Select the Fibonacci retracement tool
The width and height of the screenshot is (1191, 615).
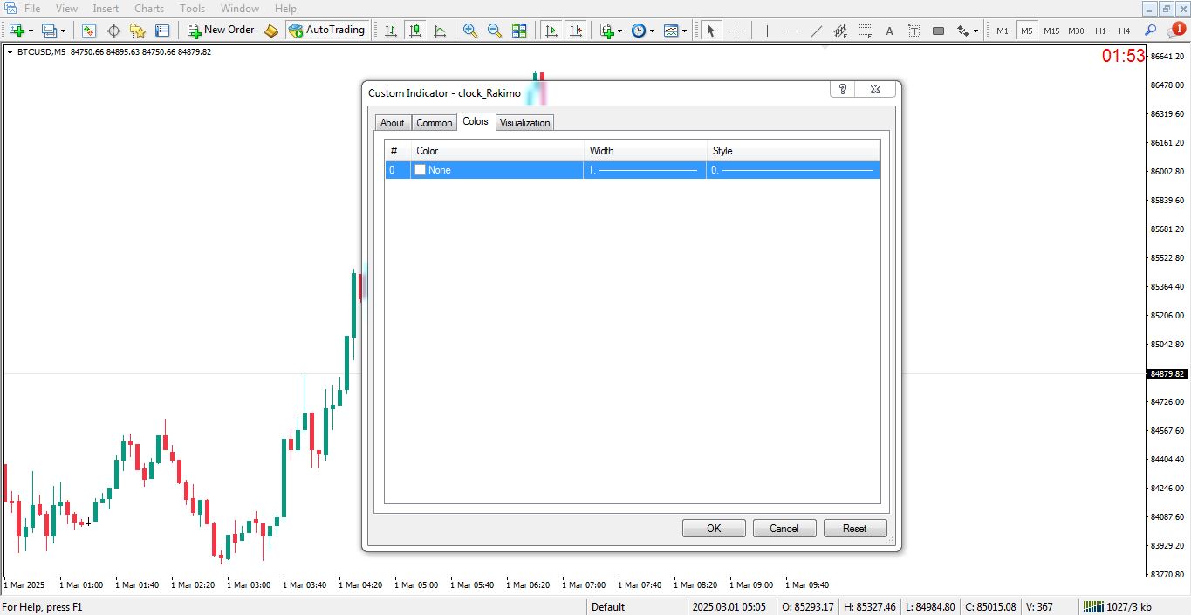(865, 31)
